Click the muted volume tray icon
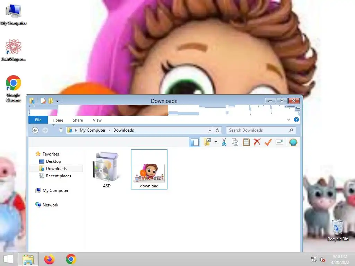The image size is (355, 266). pyautogui.click(x=322, y=259)
